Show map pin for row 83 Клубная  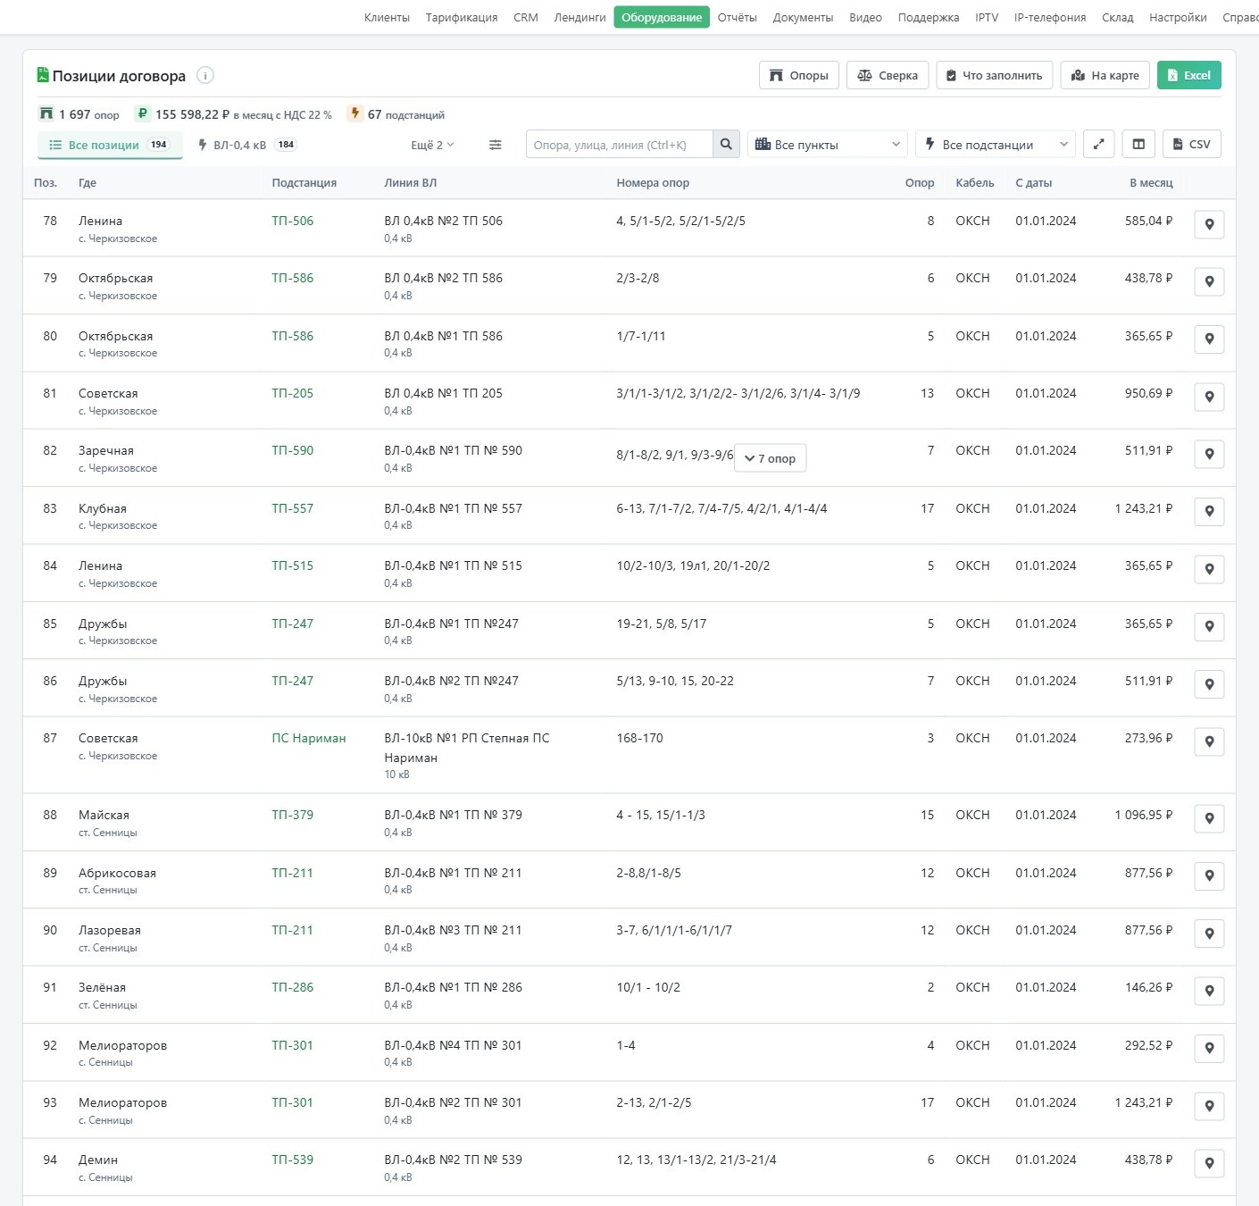pos(1209,512)
